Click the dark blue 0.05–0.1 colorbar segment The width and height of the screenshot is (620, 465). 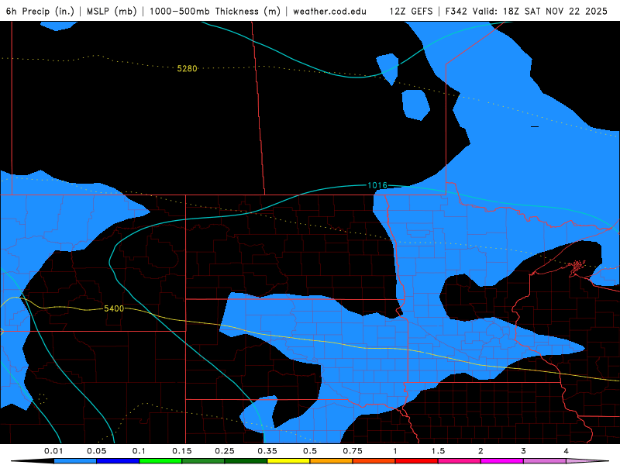(x=118, y=461)
